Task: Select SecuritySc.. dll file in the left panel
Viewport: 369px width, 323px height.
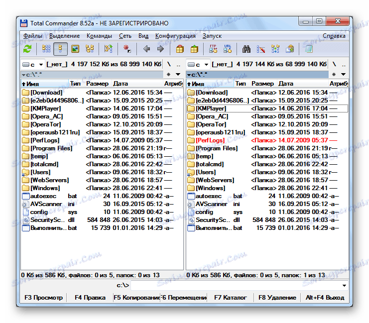Action: [x=102, y=220]
